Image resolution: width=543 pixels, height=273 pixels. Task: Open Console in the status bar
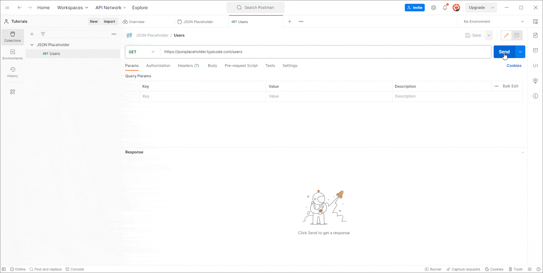click(x=75, y=269)
